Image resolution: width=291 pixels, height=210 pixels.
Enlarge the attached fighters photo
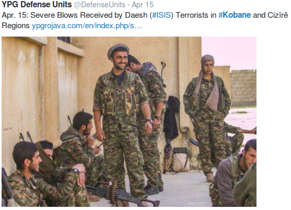pos(129,122)
